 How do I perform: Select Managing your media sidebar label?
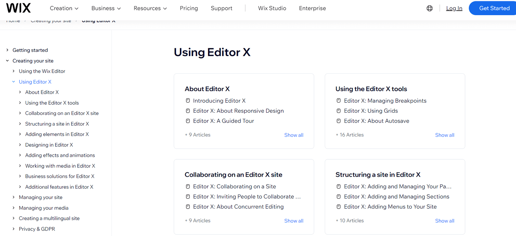pos(44,208)
